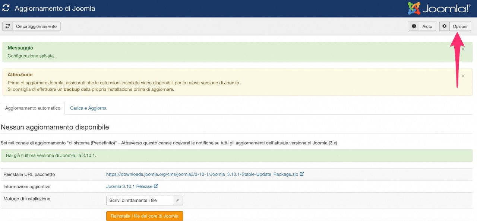The width and height of the screenshot is (477, 221).
Task: Click the external link icon beside Joomla 3.10.1 Release
Action: (x=156, y=186)
